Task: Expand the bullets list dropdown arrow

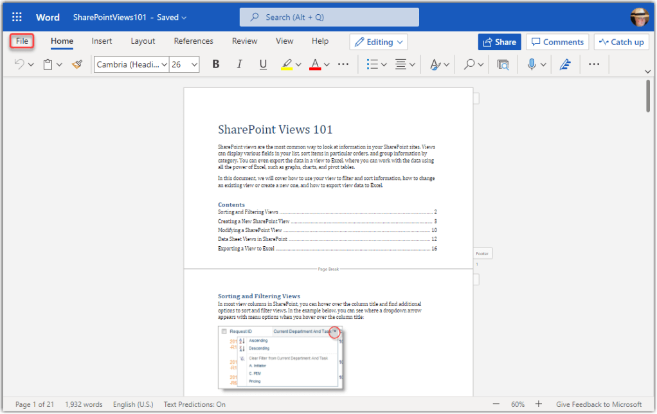Action: click(384, 64)
